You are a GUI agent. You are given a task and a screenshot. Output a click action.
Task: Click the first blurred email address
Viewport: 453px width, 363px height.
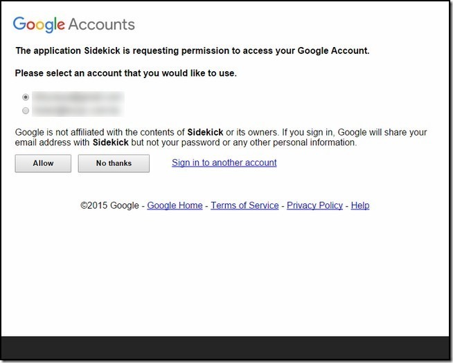click(78, 97)
